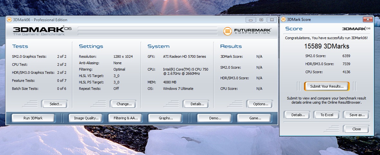Click the Results section heading

(231, 46)
